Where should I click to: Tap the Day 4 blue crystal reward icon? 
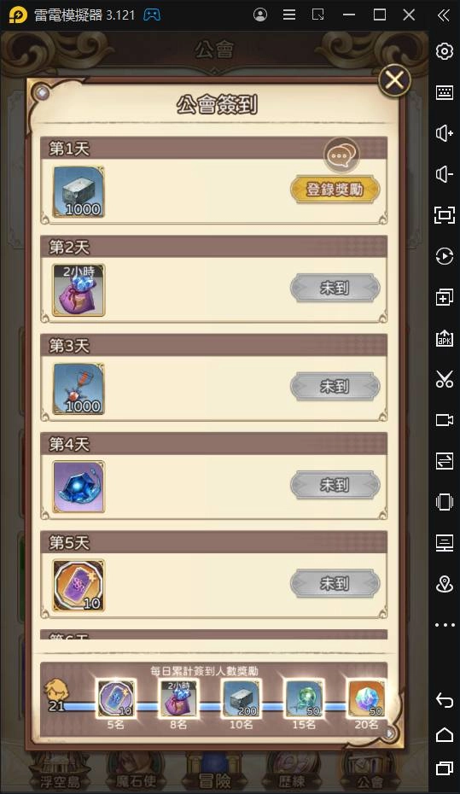pos(79,487)
